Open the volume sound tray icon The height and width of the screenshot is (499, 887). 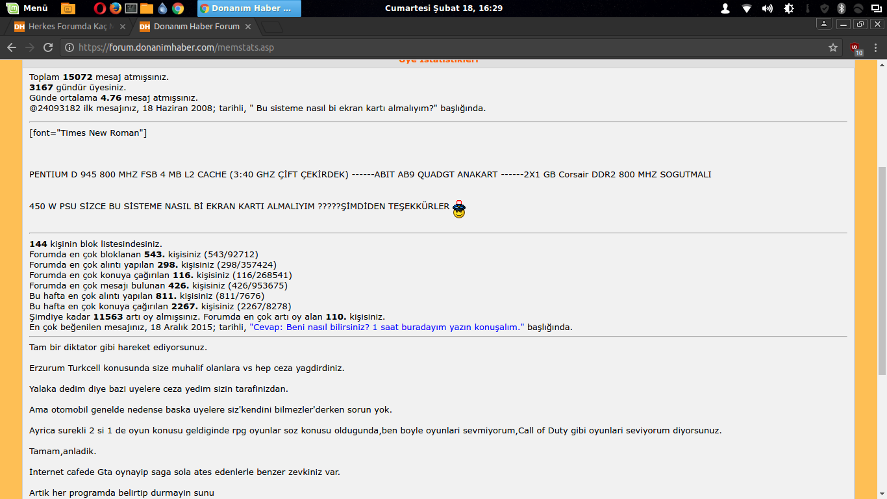(x=768, y=8)
